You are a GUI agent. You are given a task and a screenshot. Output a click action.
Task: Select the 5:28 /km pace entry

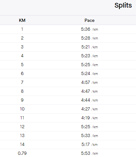(x=90, y=38)
